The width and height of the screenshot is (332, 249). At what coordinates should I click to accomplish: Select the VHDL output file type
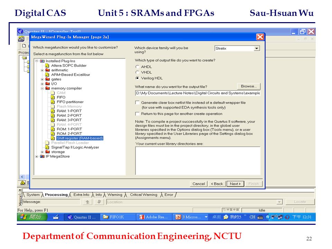tap(137, 72)
